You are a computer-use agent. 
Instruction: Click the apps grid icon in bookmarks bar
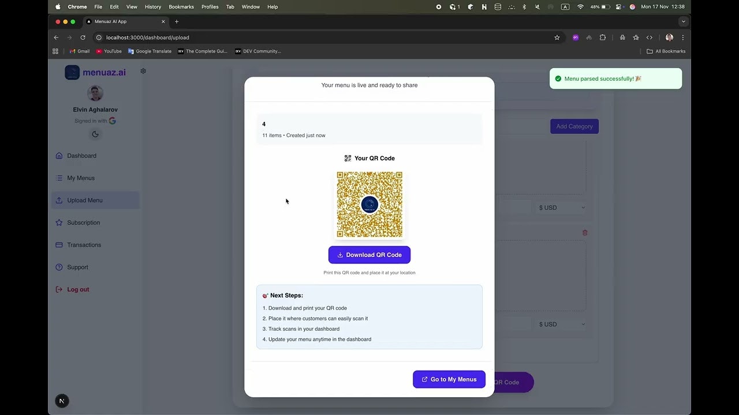tap(55, 51)
